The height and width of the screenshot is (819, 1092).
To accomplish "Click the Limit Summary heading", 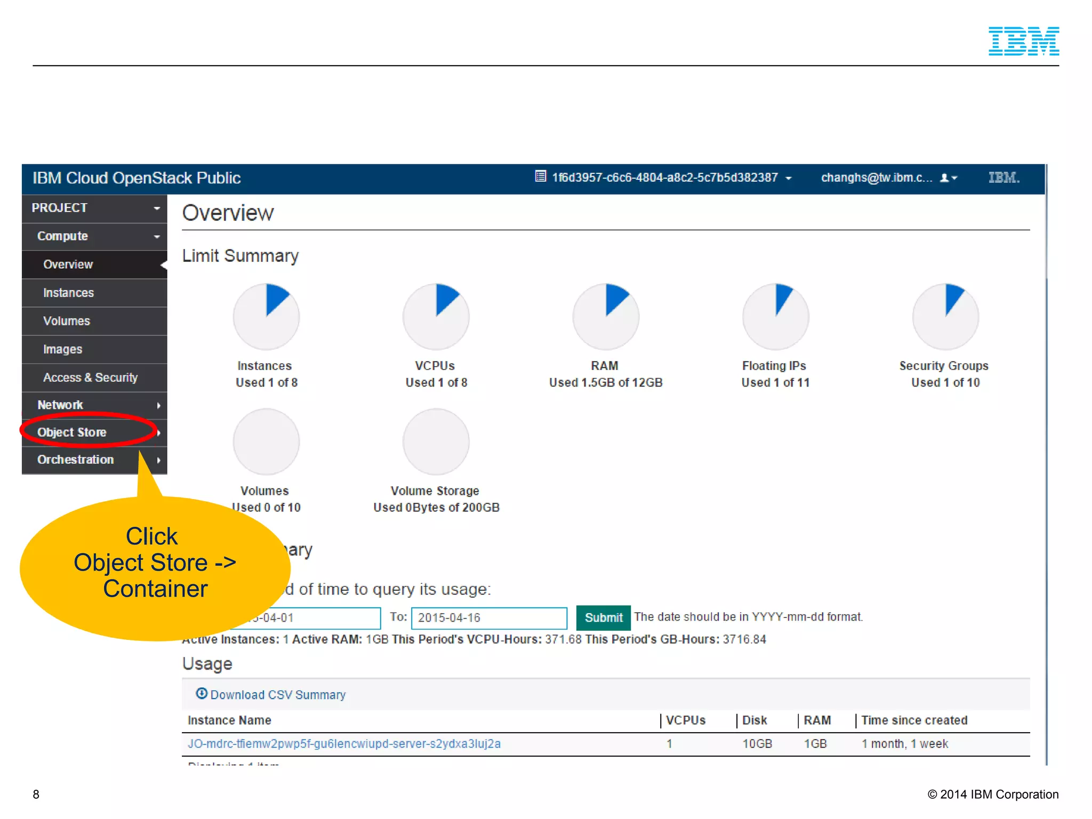I will click(240, 256).
